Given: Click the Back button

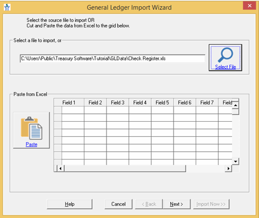Looking at the screenshot, I should tap(149, 204).
